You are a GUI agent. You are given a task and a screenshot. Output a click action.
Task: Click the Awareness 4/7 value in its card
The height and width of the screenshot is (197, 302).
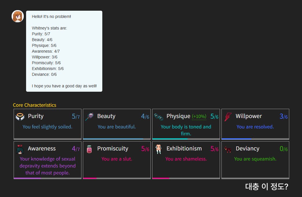(x=76, y=149)
